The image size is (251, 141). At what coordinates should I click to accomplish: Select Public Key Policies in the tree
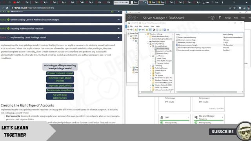(x=161, y=88)
